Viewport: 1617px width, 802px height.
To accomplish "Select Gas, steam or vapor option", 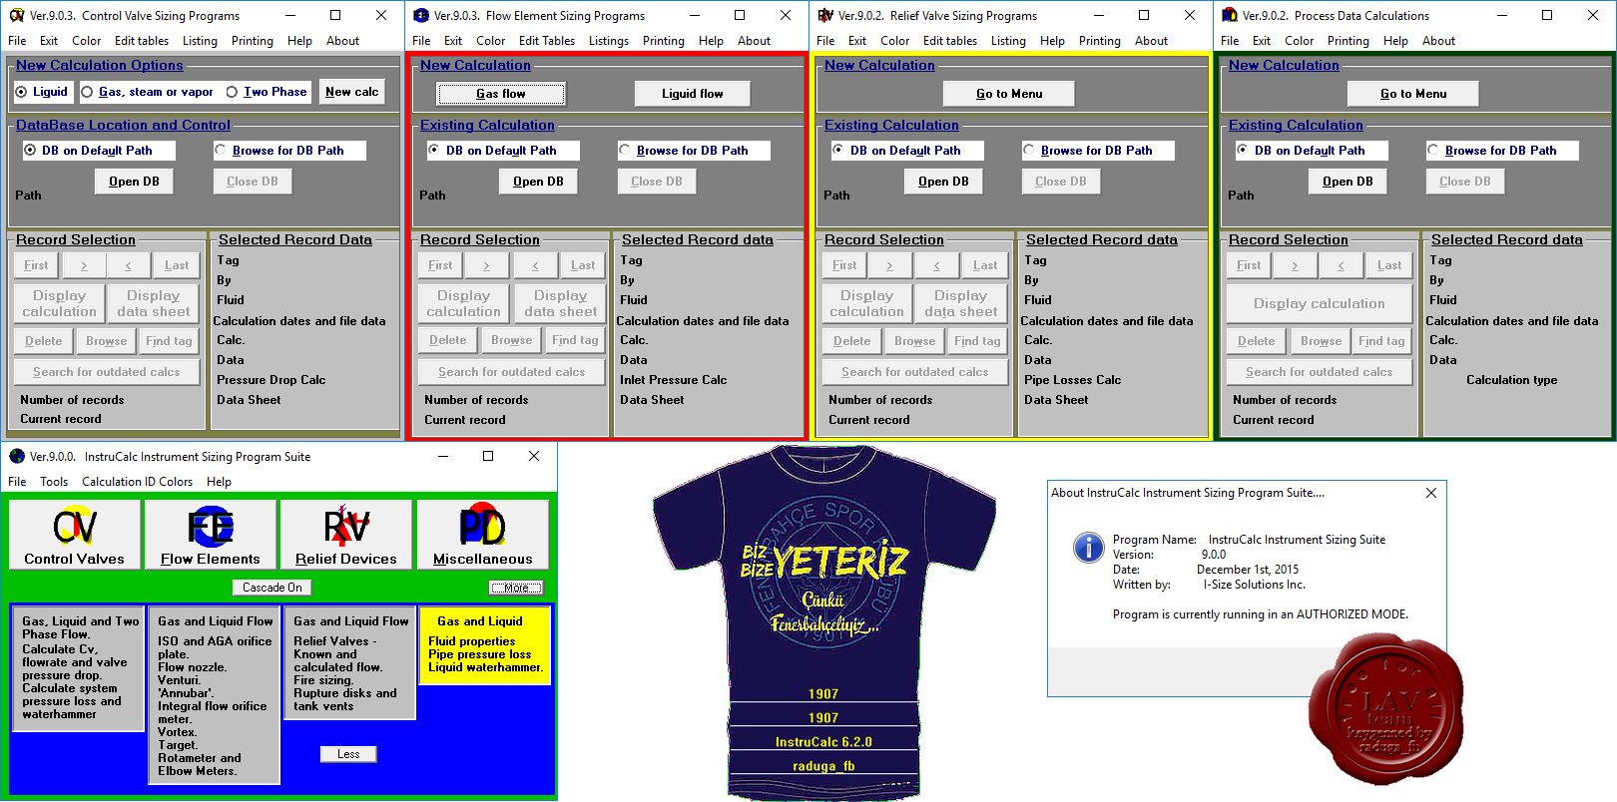I will pos(148,92).
